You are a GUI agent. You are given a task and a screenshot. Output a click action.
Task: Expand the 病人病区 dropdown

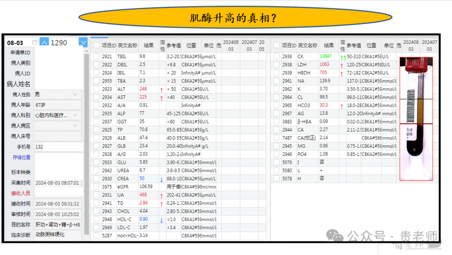(x=75, y=126)
